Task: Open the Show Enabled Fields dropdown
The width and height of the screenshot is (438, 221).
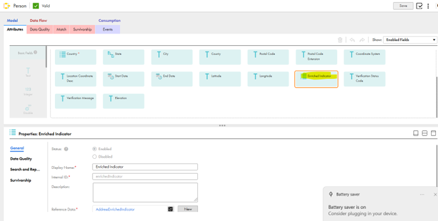Action: pyautogui.click(x=410, y=40)
